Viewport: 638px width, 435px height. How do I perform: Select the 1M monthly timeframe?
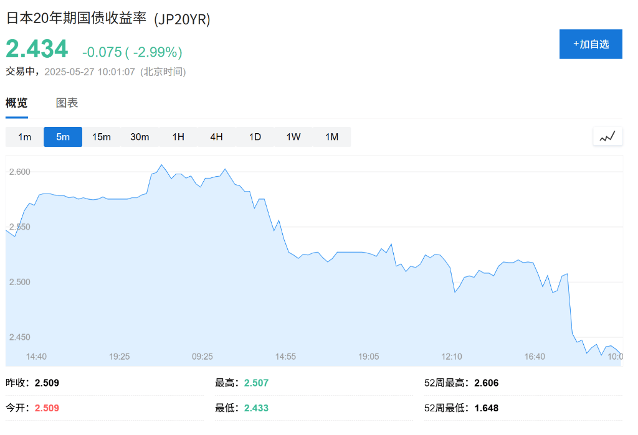click(332, 137)
